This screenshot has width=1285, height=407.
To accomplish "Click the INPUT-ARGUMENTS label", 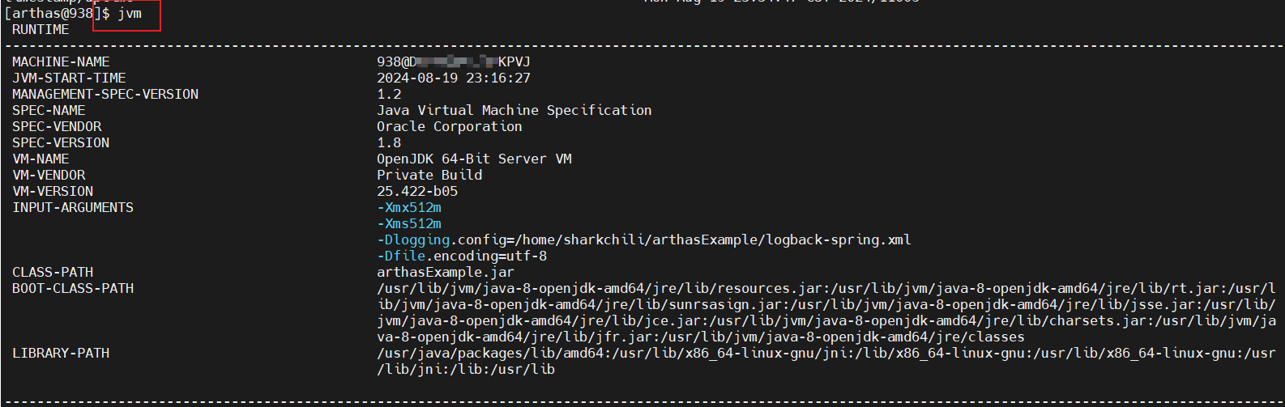I will click(x=73, y=208).
